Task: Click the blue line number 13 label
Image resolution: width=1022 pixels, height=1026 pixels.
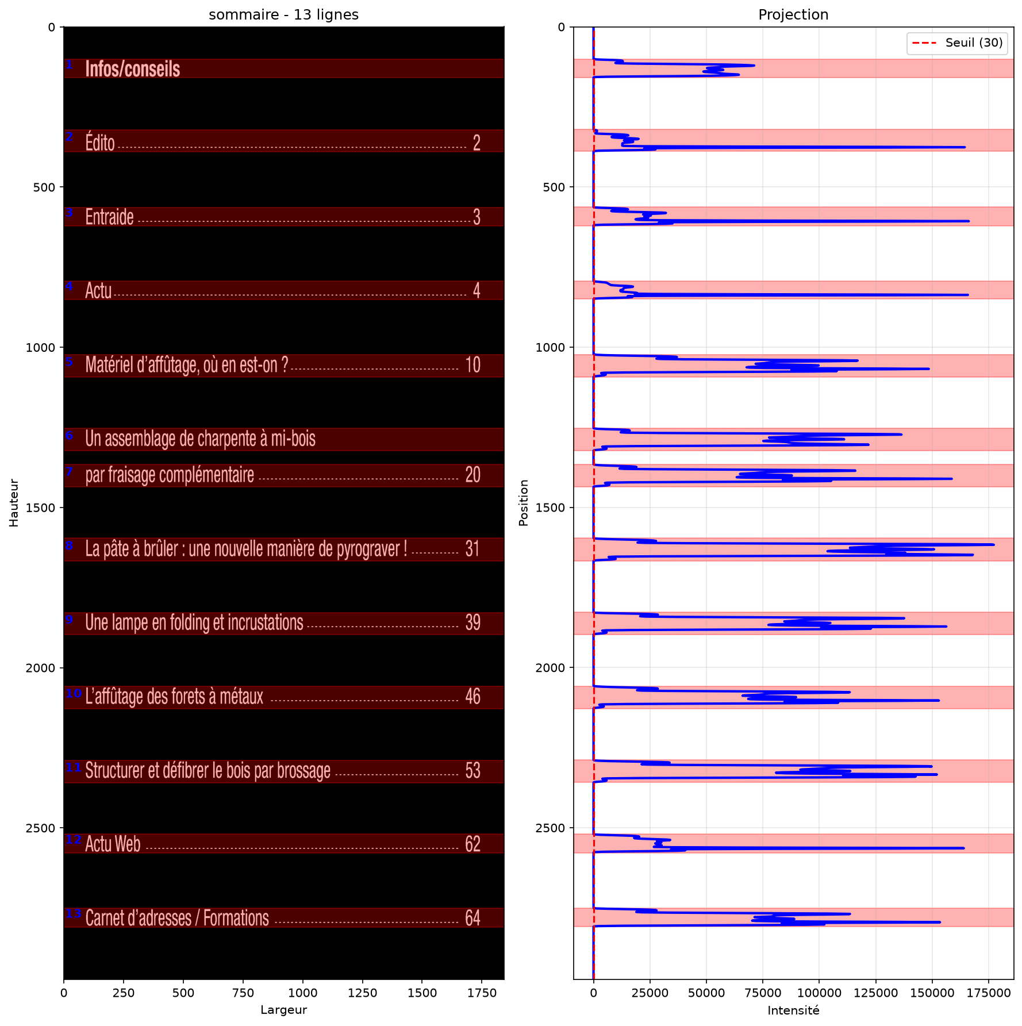Action: click(74, 913)
